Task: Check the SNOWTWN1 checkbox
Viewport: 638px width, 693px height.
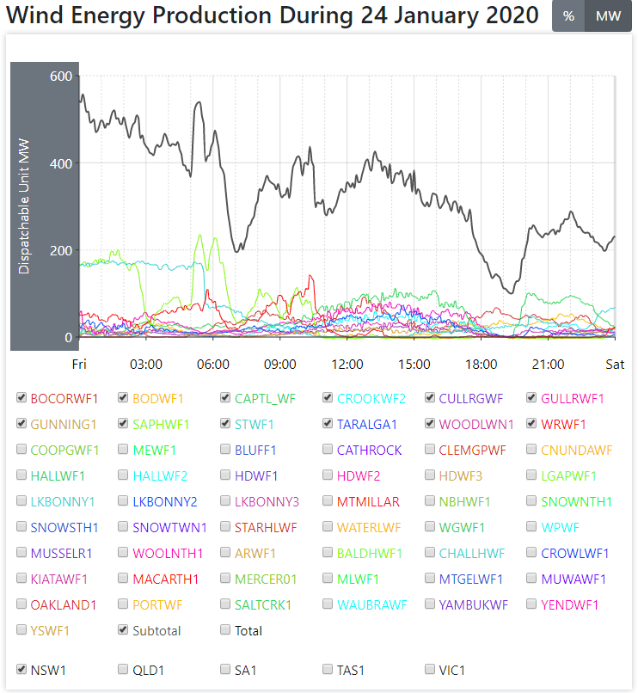Action: [x=124, y=527]
